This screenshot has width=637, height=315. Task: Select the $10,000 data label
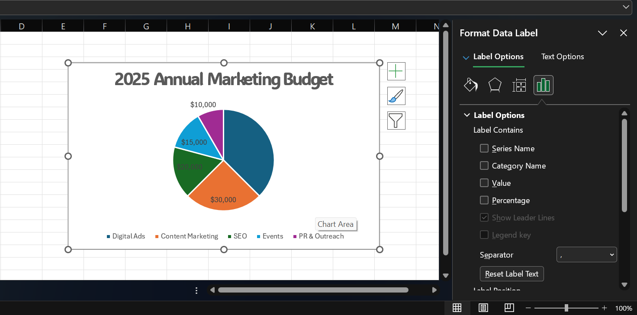203,105
